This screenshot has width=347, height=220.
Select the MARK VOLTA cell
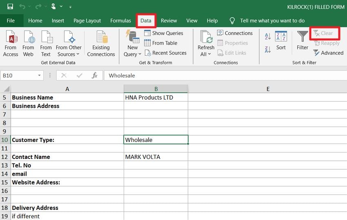point(156,157)
